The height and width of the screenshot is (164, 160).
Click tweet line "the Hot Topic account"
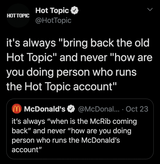(61, 87)
